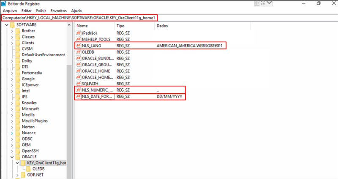Open the Favoritos menu
The width and height of the screenshot is (338, 179).
coord(59,11)
